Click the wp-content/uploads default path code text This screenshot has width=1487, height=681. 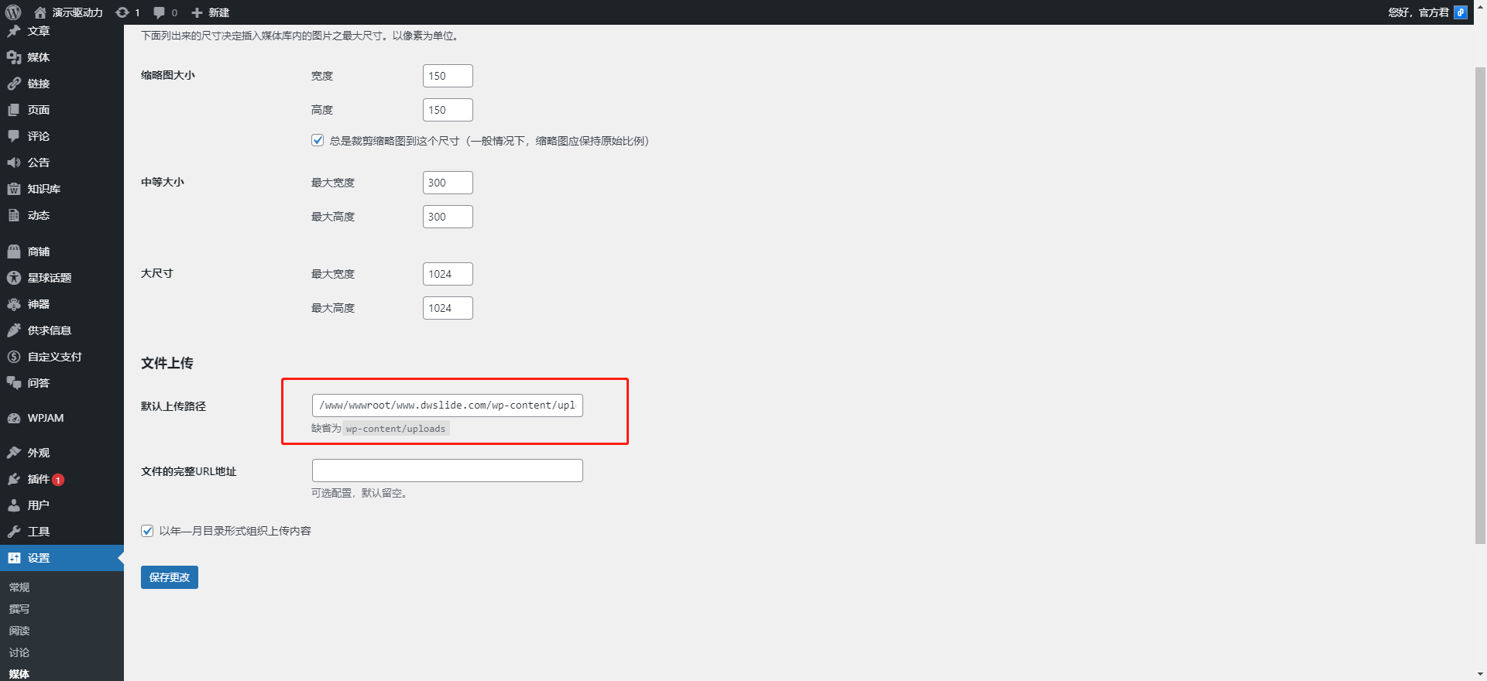click(396, 429)
